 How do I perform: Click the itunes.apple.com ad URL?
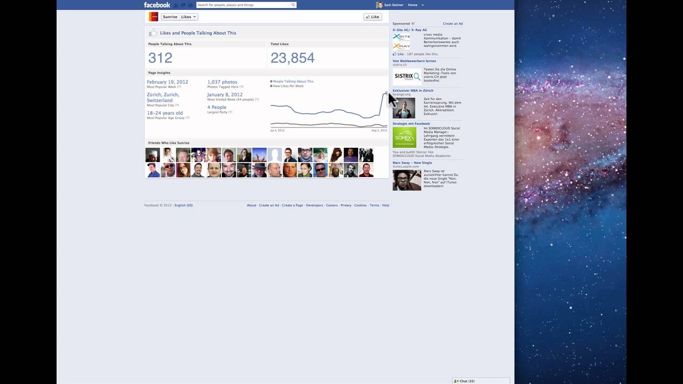point(405,166)
